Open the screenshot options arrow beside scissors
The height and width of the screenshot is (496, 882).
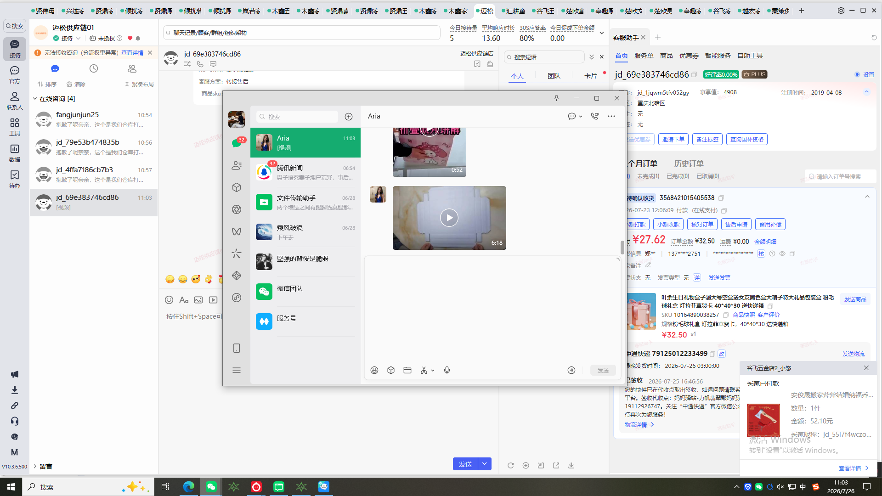pyautogui.click(x=433, y=371)
